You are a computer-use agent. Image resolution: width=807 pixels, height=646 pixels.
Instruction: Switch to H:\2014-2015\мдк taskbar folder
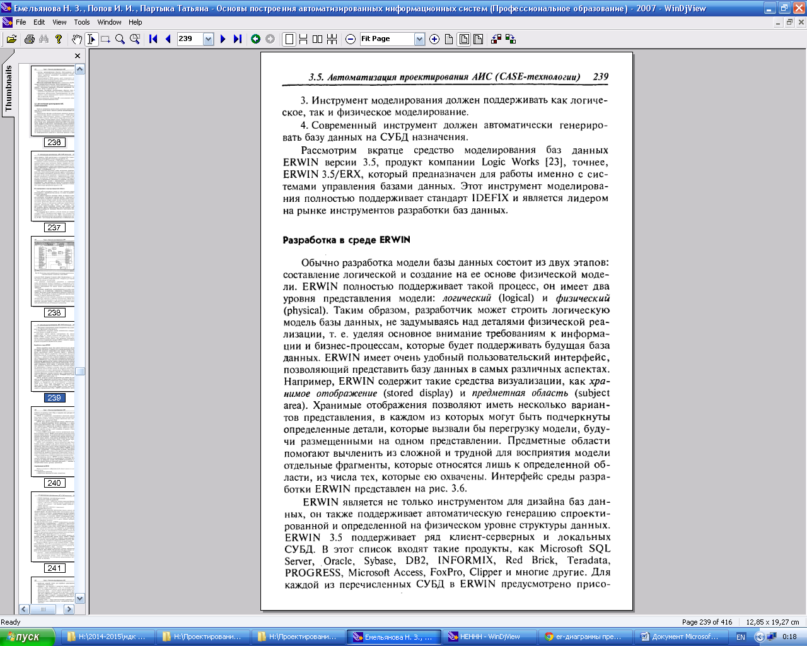click(108, 637)
